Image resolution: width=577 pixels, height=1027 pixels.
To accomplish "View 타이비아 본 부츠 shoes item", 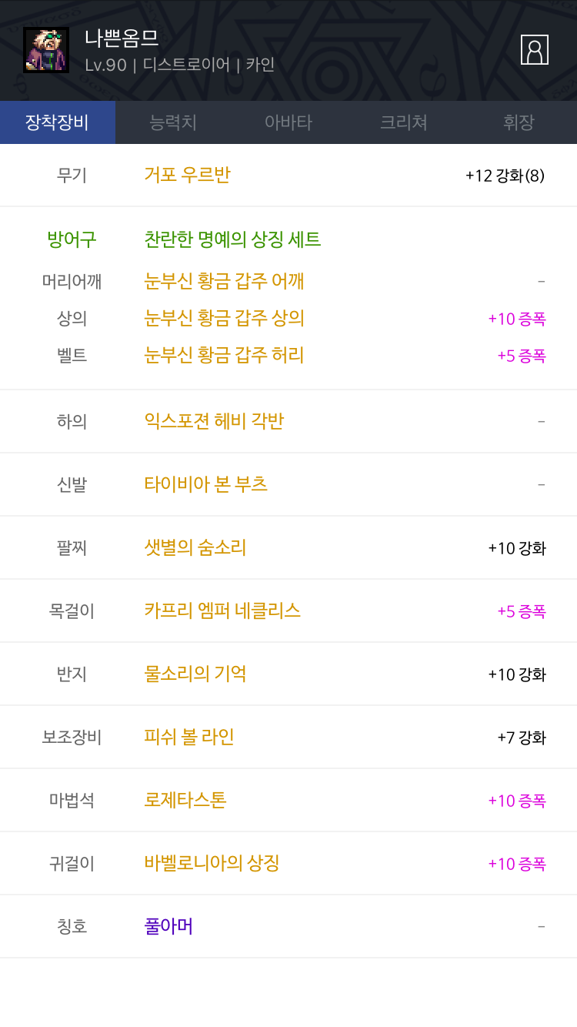I will 206,484.
